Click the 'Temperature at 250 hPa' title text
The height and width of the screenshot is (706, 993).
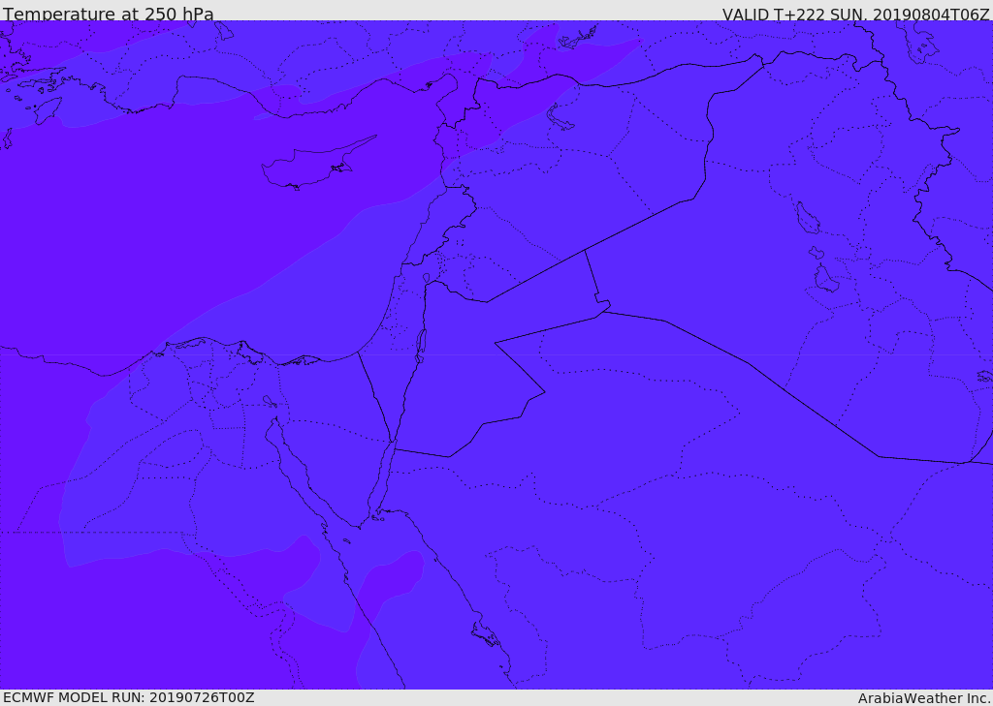pyautogui.click(x=109, y=14)
